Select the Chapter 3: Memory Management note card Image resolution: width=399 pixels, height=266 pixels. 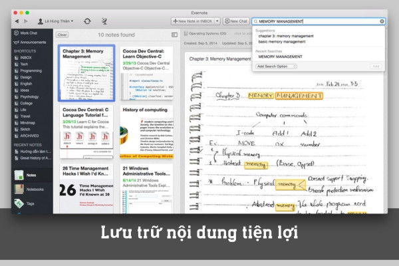click(86, 73)
